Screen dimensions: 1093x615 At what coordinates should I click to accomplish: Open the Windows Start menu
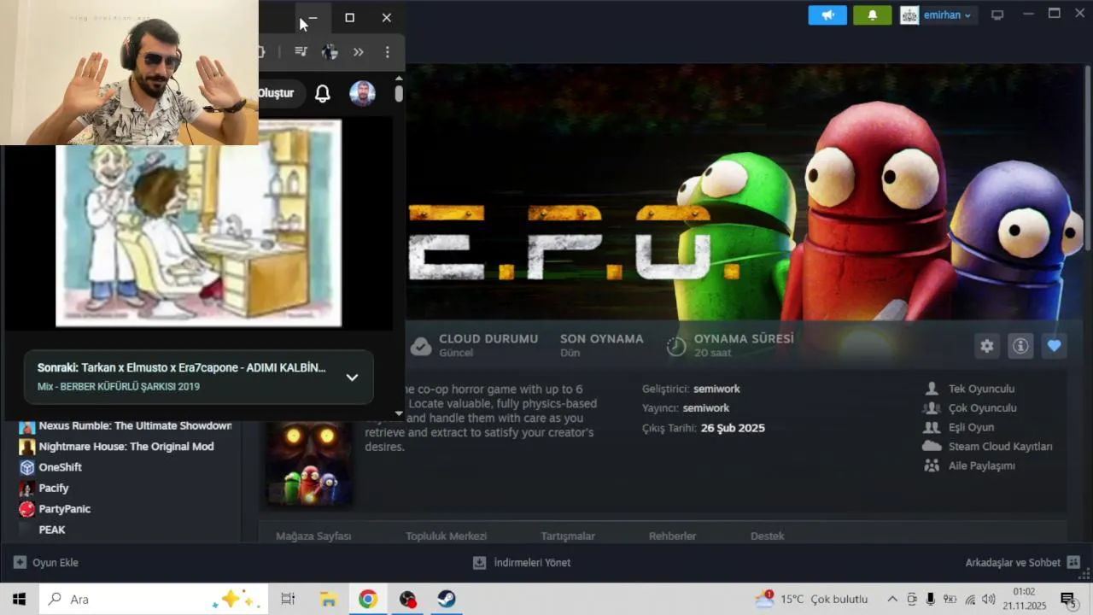click(19, 599)
